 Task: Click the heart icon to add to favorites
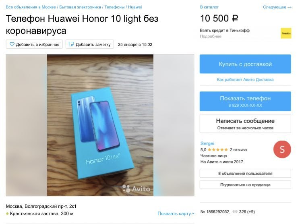pos(12,44)
